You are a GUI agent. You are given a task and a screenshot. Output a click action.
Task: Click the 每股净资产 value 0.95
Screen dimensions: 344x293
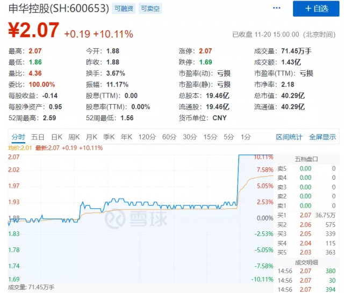click(x=55, y=107)
